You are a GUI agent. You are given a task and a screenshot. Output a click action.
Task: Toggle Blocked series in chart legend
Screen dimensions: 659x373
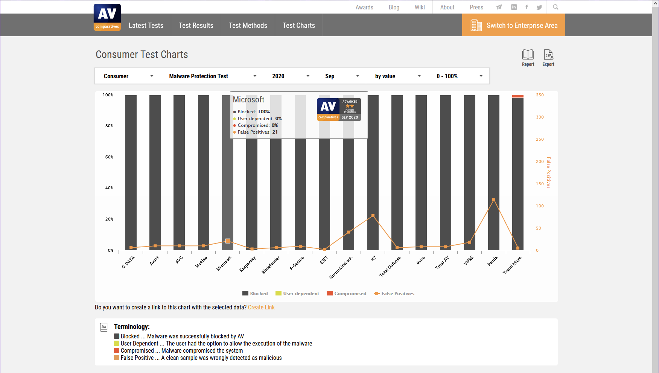point(255,294)
